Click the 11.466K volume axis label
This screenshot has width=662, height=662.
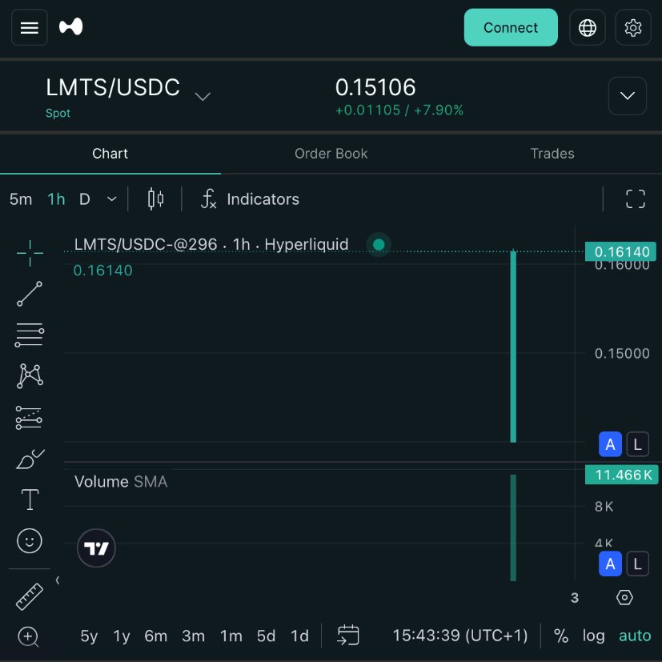pos(621,475)
